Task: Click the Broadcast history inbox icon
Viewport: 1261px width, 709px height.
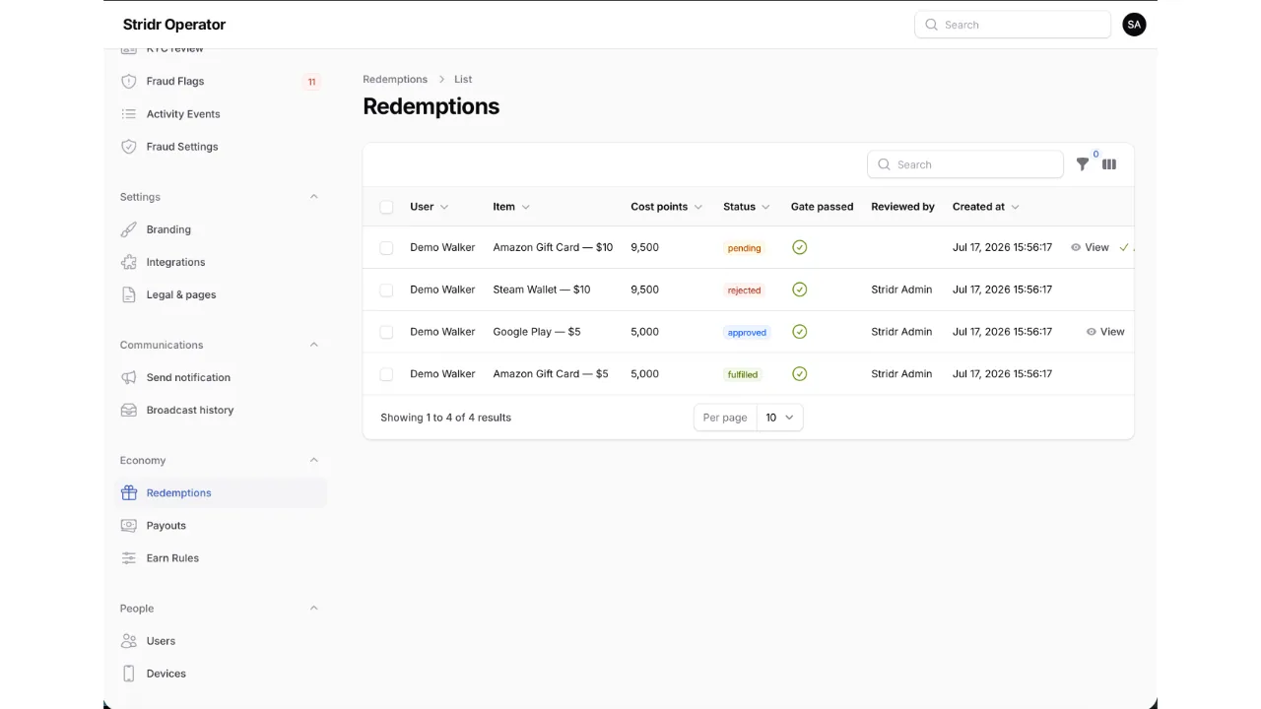Action: click(x=128, y=410)
